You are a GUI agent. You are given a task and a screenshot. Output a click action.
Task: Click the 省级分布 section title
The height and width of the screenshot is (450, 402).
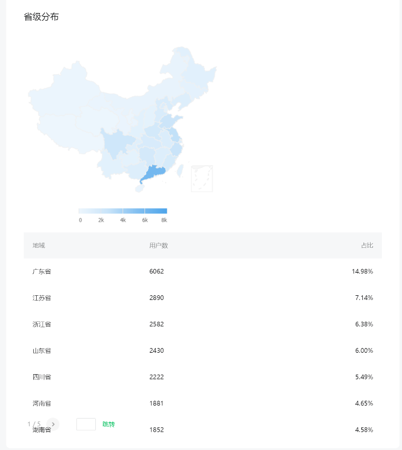[41, 17]
